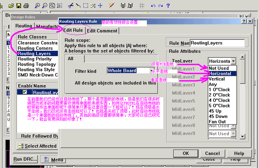The image size is (259, 168).
Task: Set snap grid with the hash icon
Action: click(142, 6)
